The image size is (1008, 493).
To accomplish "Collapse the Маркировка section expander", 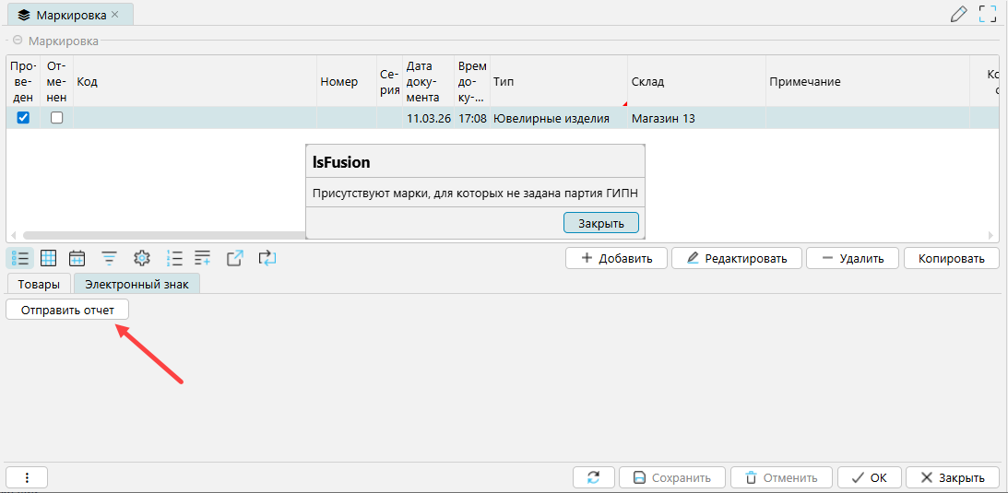I will 18,41.
